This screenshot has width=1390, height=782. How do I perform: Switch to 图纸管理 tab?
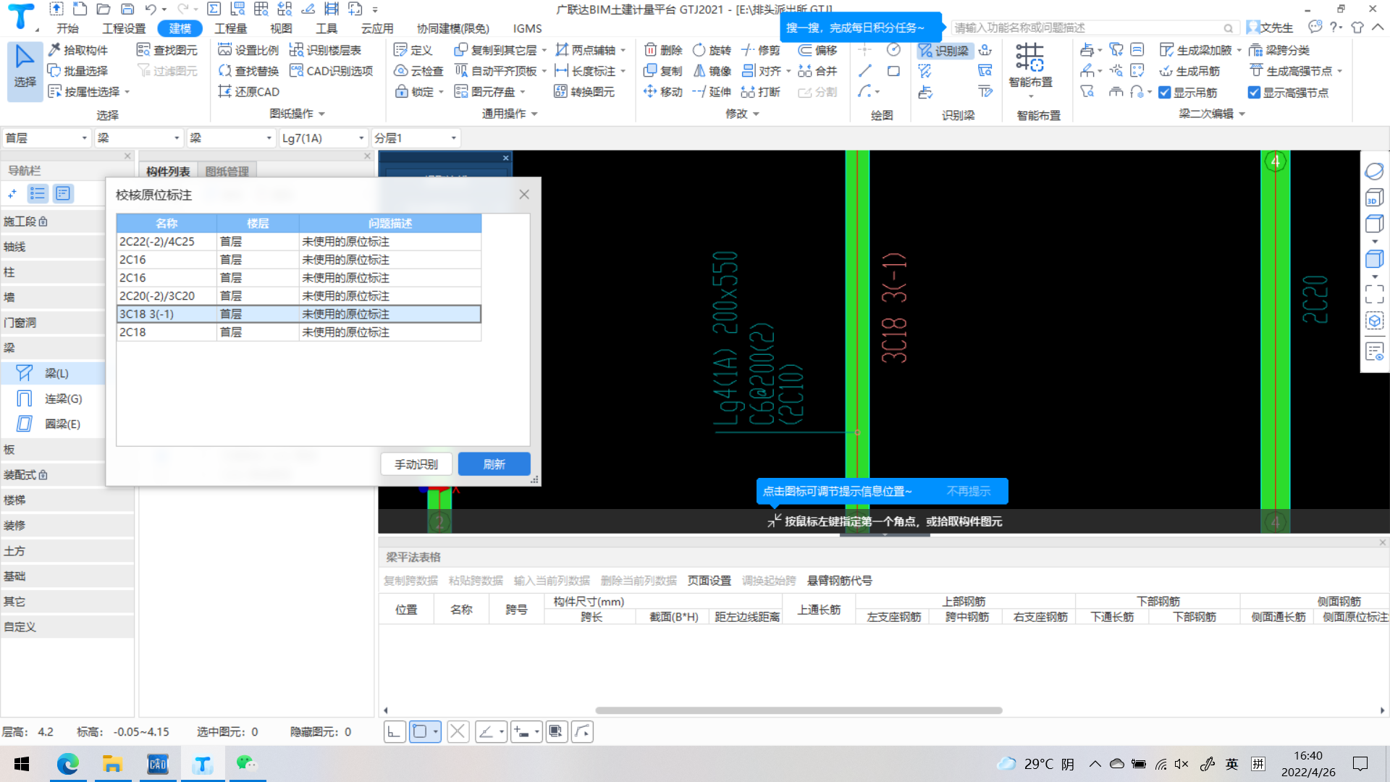(227, 171)
